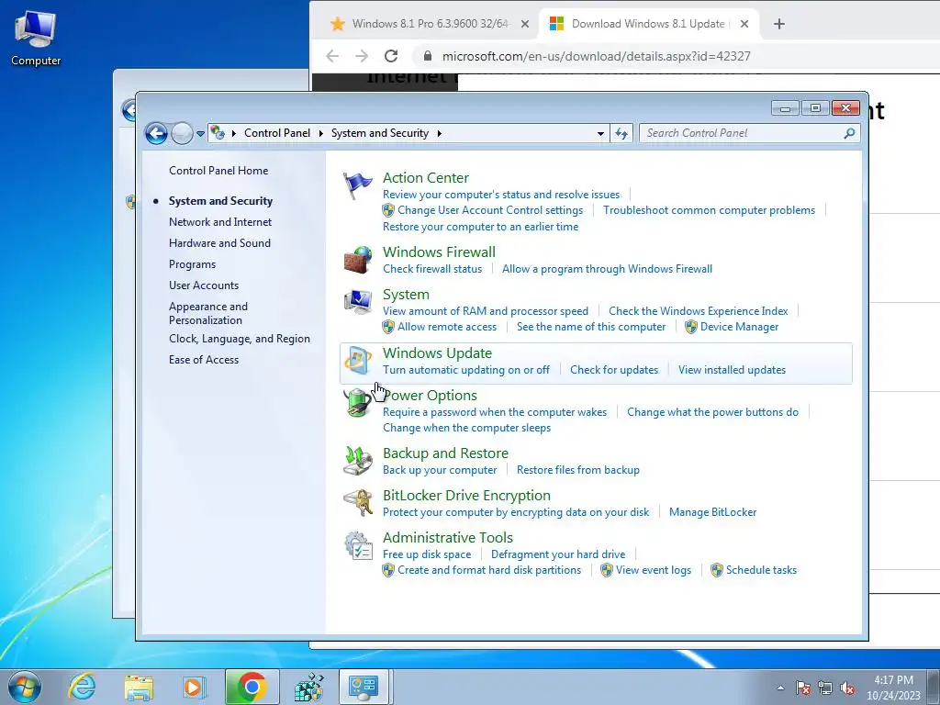Open Hardware and Sound category

pos(219,242)
